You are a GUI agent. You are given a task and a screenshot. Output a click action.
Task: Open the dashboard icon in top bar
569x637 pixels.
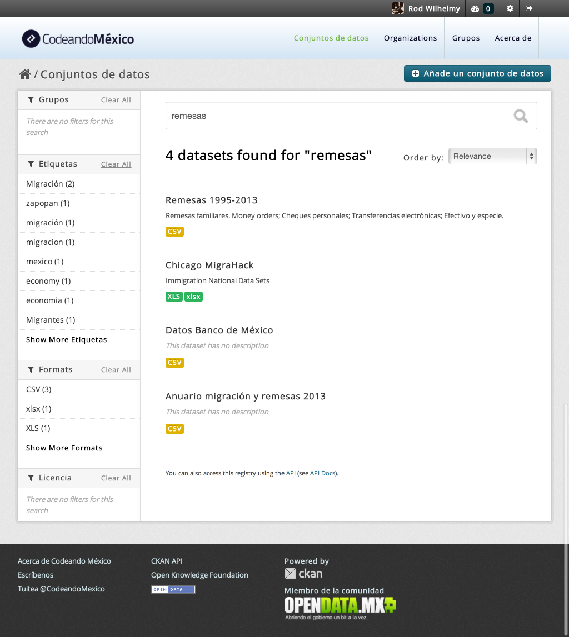475,8
